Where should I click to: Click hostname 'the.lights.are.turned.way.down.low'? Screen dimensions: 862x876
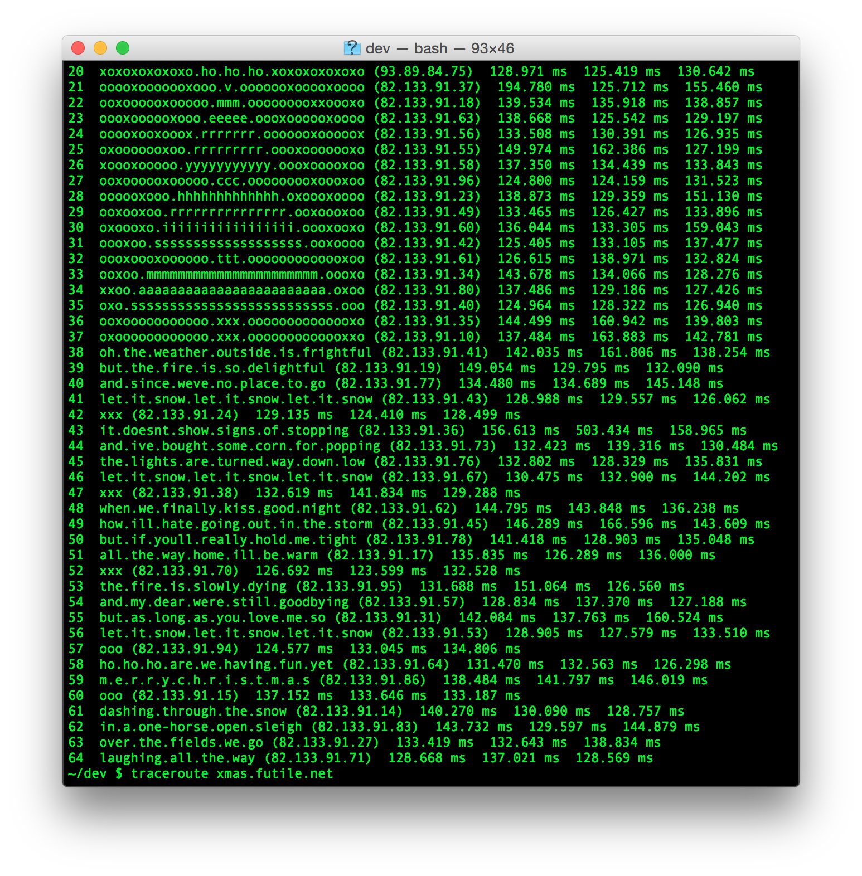click(232, 461)
